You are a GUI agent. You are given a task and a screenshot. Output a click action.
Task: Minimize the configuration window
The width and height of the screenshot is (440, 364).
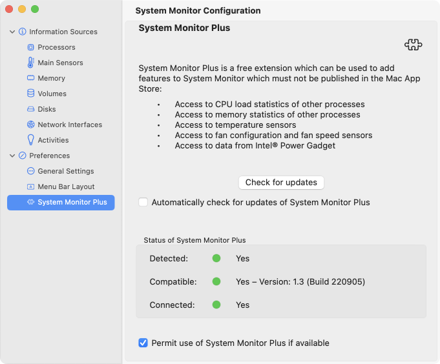tap(22, 9)
